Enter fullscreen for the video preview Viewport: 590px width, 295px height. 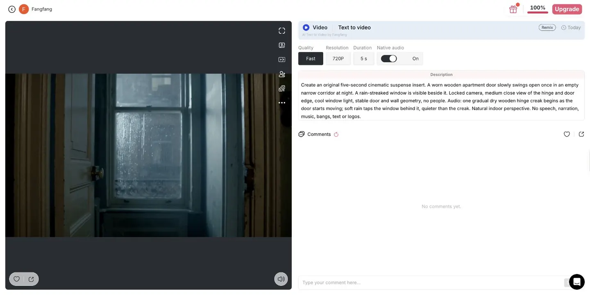tap(282, 31)
